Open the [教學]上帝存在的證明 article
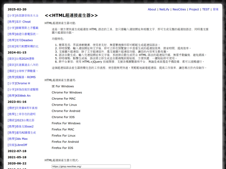This screenshot has height=169, width=226. coord(21,114)
